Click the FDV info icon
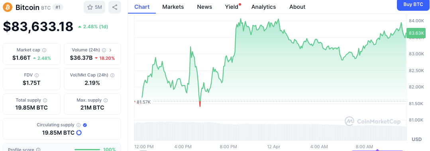The width and height of the screenshot is (430, 151). [x=37, y=75]
